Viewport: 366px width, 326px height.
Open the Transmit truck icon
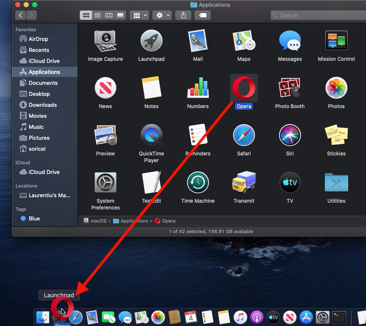[x=244, y=182]
